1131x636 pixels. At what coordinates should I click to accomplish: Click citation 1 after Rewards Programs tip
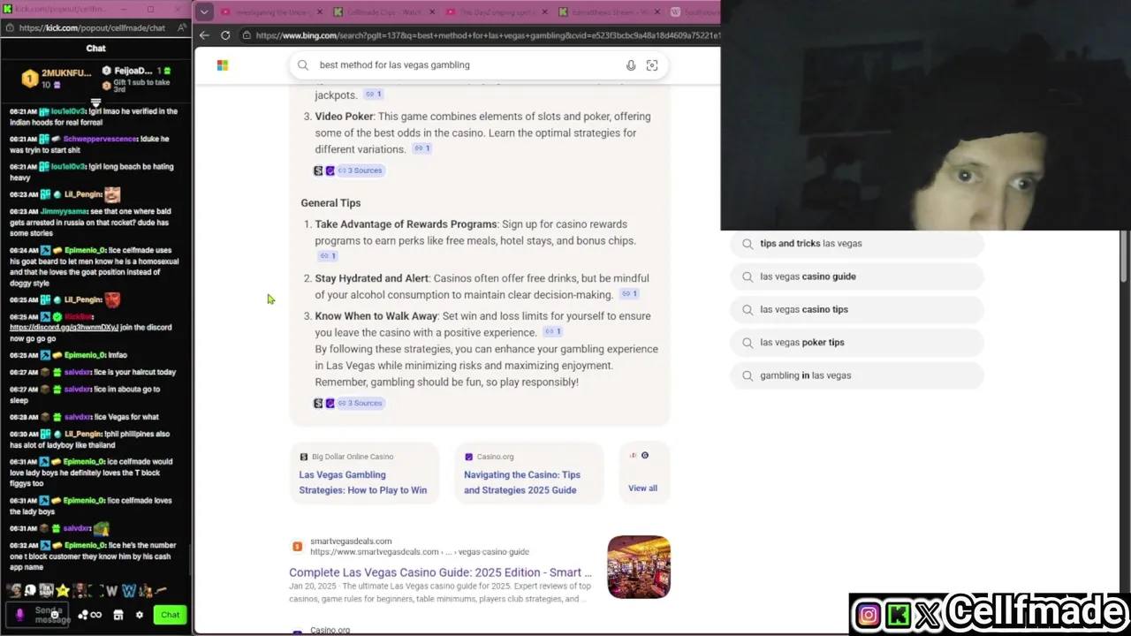[x=328, y=256]
